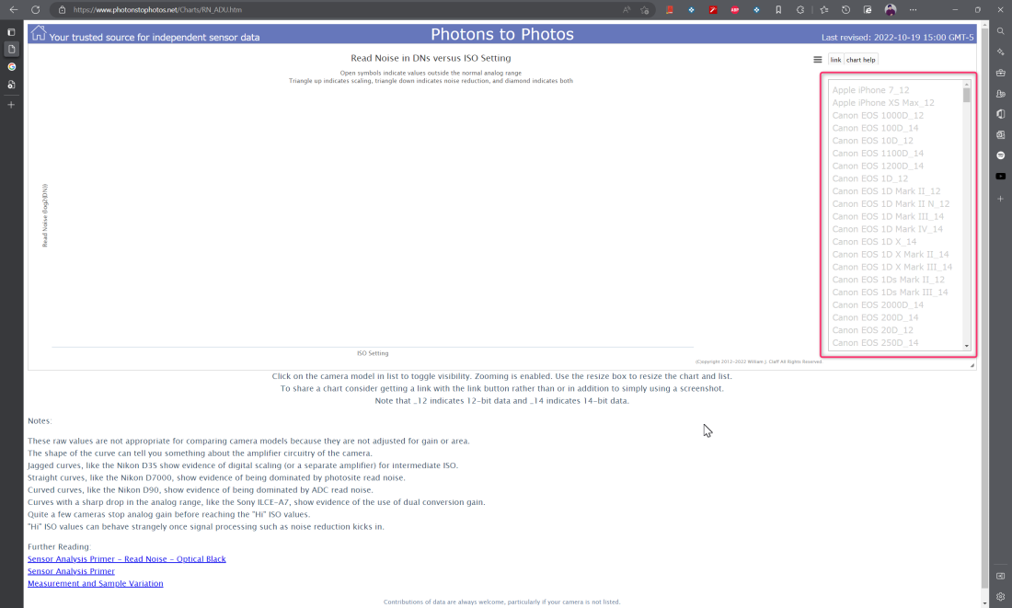The image size is (1012, 608).
Task: Open sidebar settings gear at bottom
Action: tap(1000, 596)
